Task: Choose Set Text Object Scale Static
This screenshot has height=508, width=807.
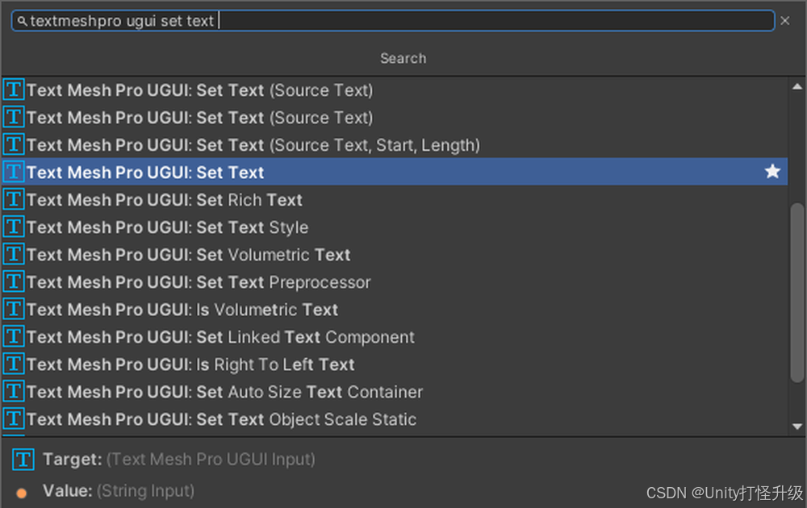Action: point(221,419)
